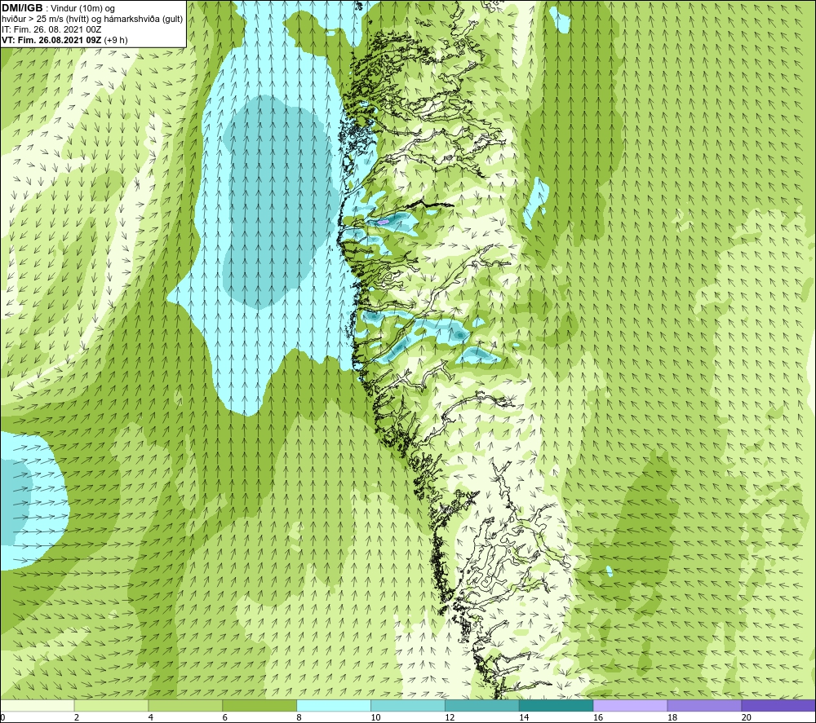816x723 pixels.
Task: Click the 10–12 m/s teal legend swatch
Action: [408, 705]
